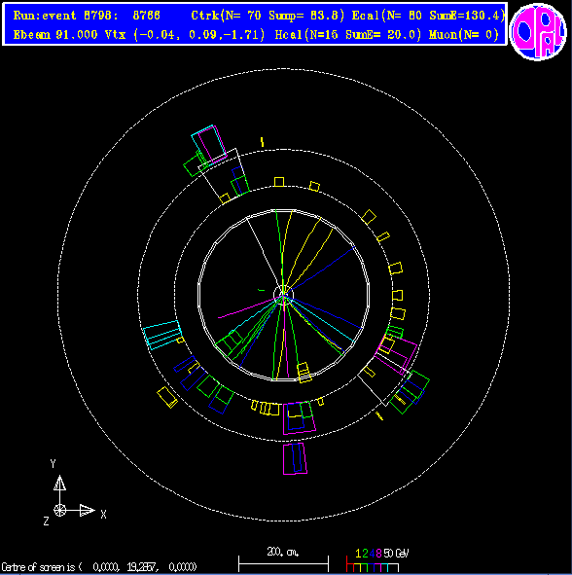Click the OPAL logo in the corner
572x575 pixels.
pyautogui.click(x=538, y=31)
